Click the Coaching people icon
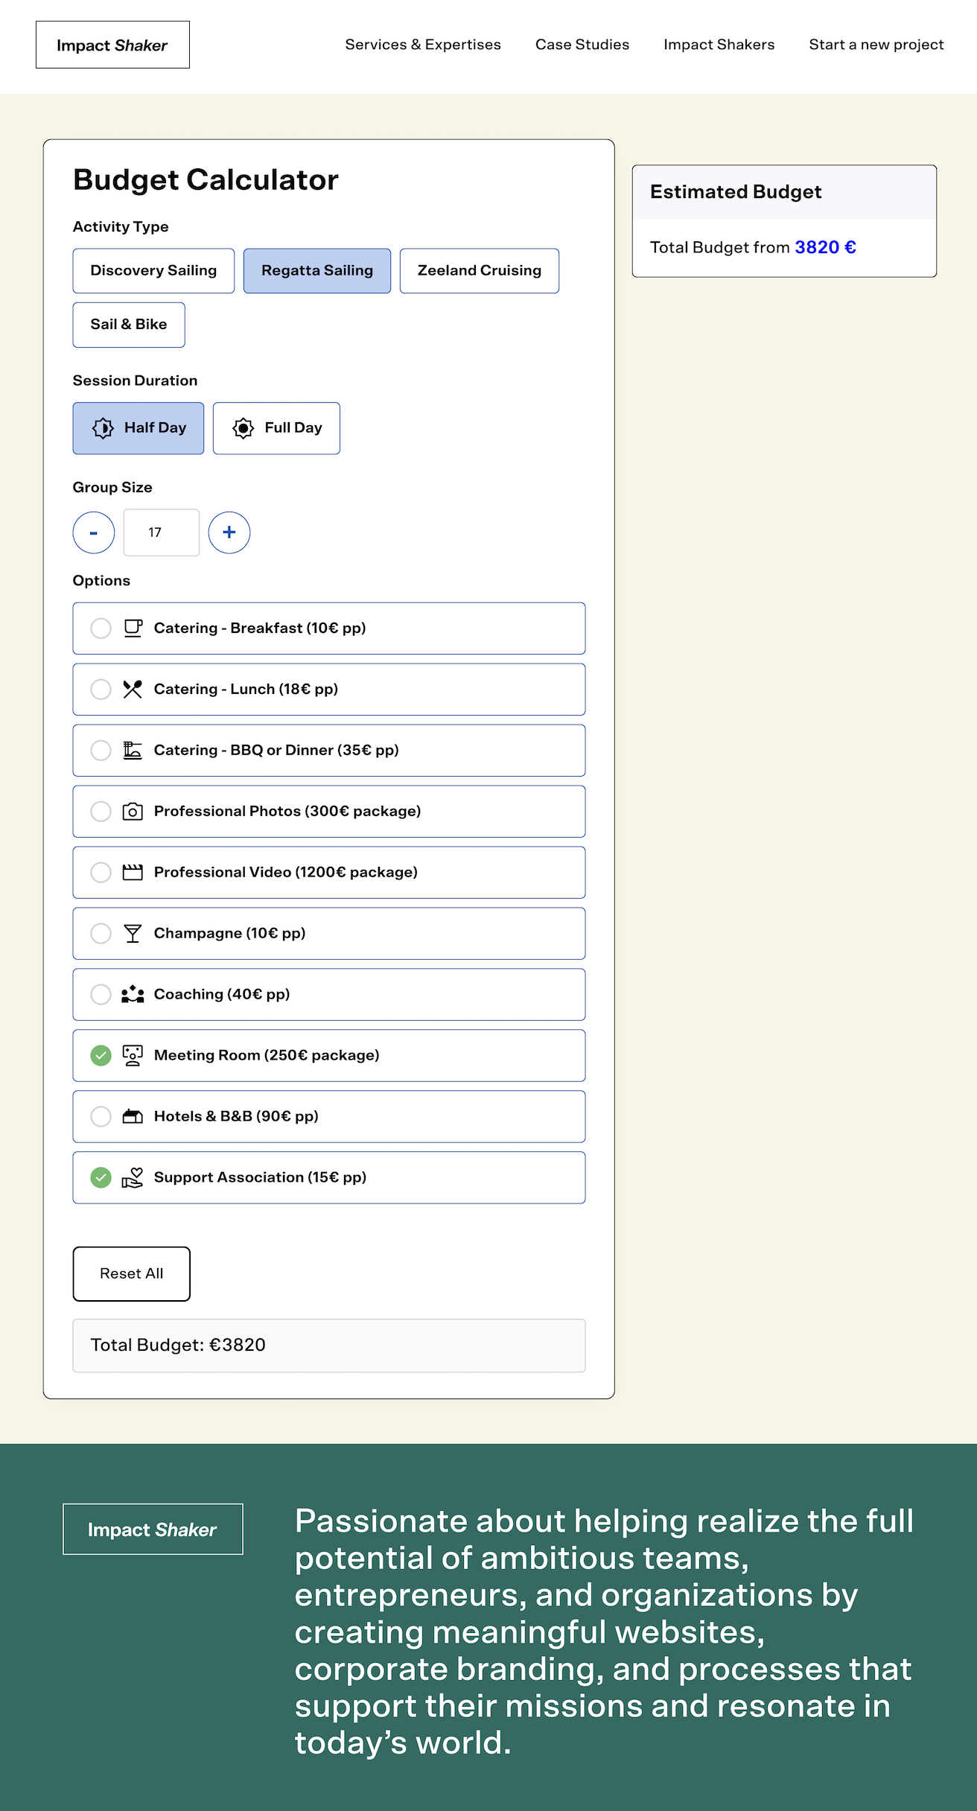 coord(133,994)
